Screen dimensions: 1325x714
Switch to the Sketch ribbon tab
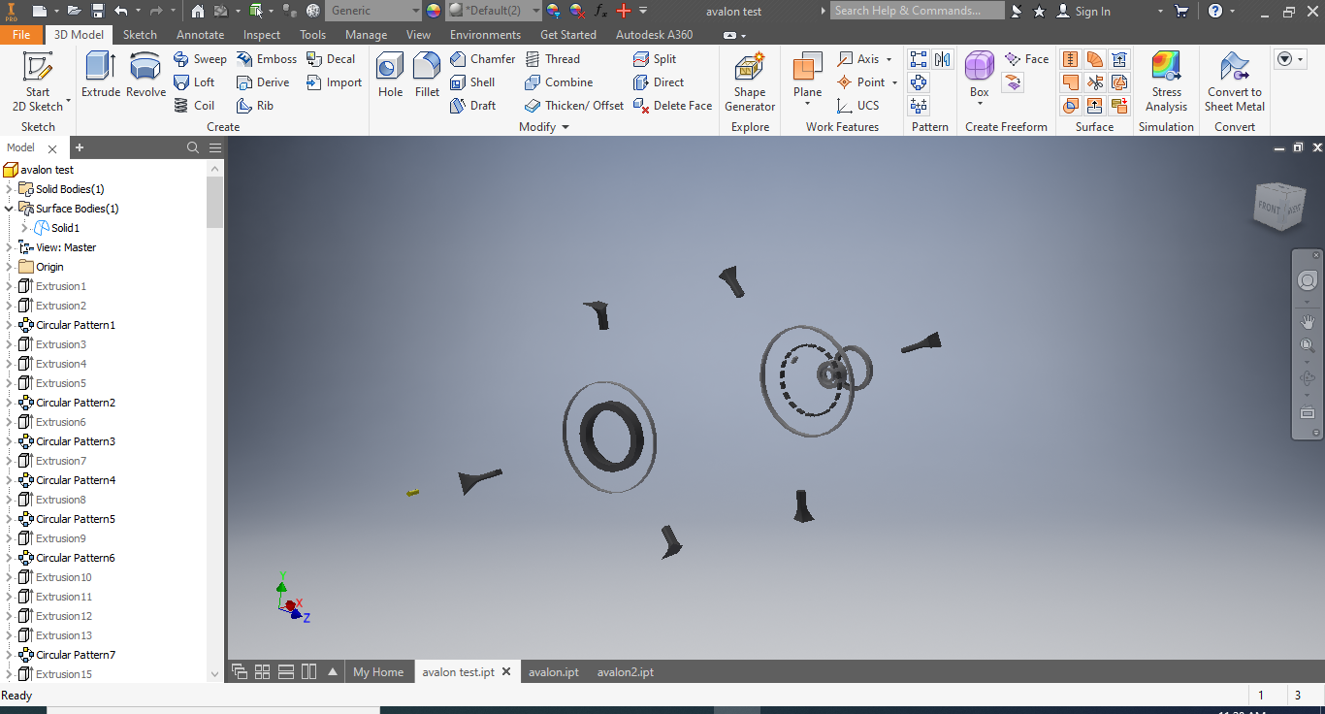pyautogui.click(x=140, y=34)
